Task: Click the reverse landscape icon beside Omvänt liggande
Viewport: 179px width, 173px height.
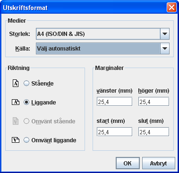Action: [x=16, y=140]
